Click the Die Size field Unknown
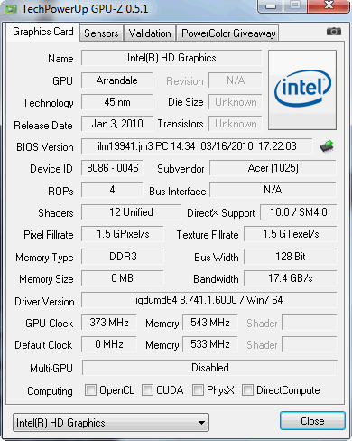352x441 pixels. coord(236,102)
